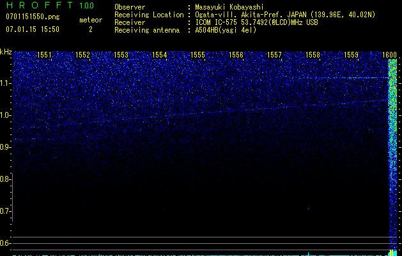Click the HROFFT program title text
This screenshot has width=402, height=256.
(x=40, y=5)
